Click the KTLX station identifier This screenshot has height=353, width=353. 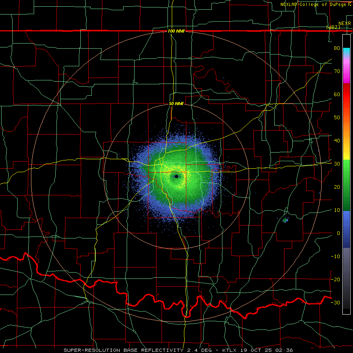(x=229, y=350)
